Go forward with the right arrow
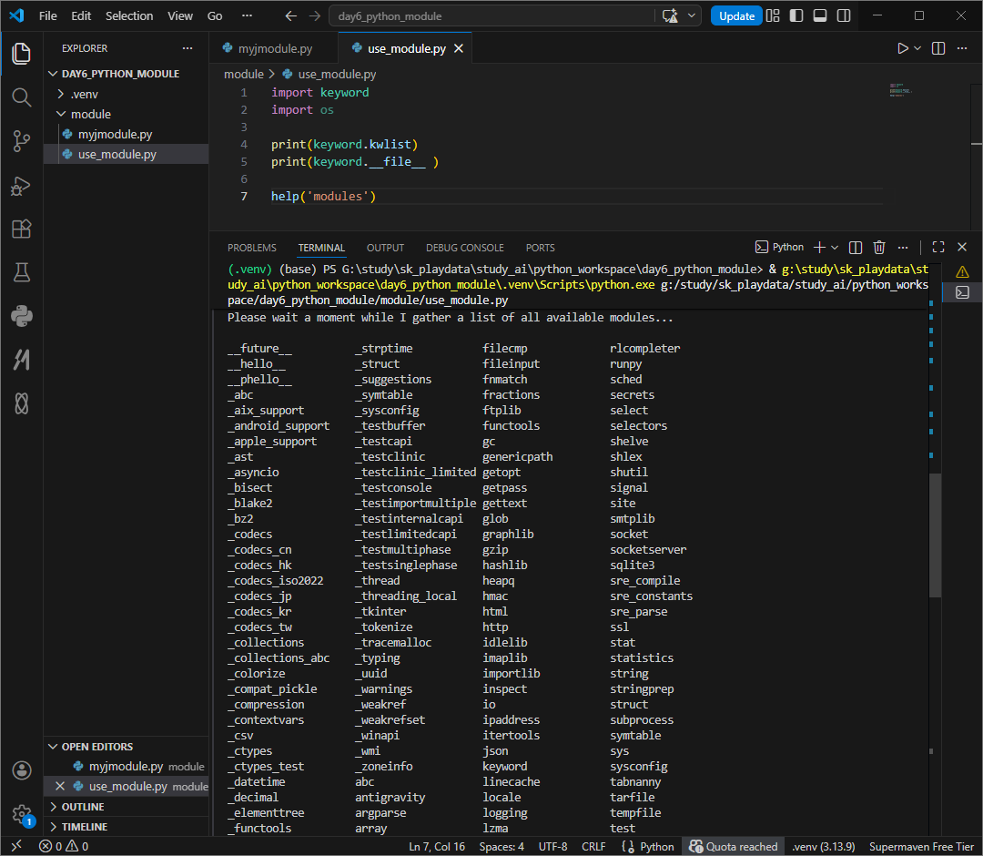Screen dimensions: 983x856 tap(315, 15)
